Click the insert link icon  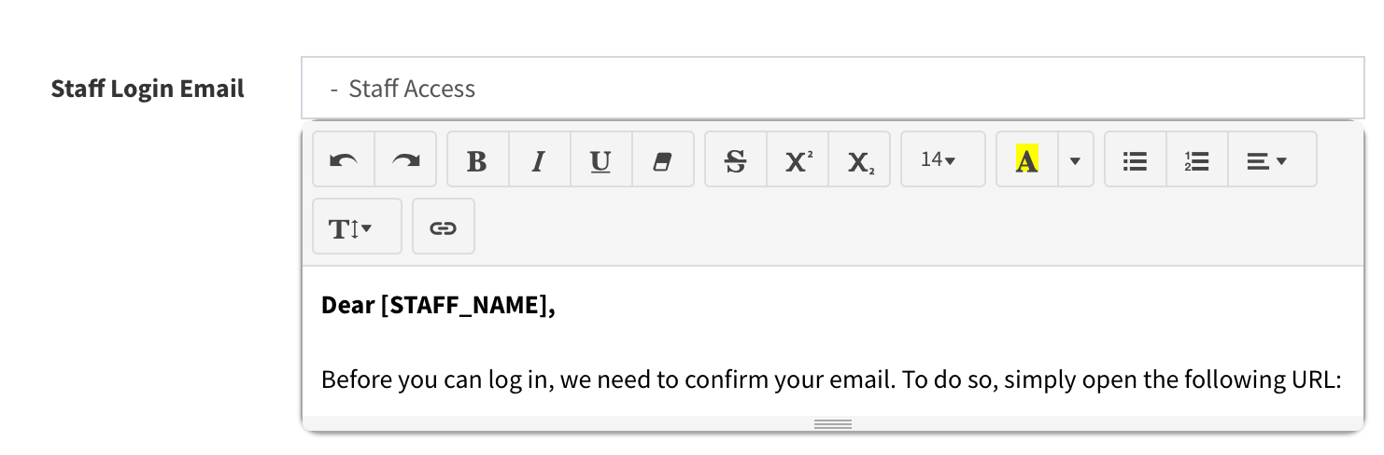[x=443, y=227]
